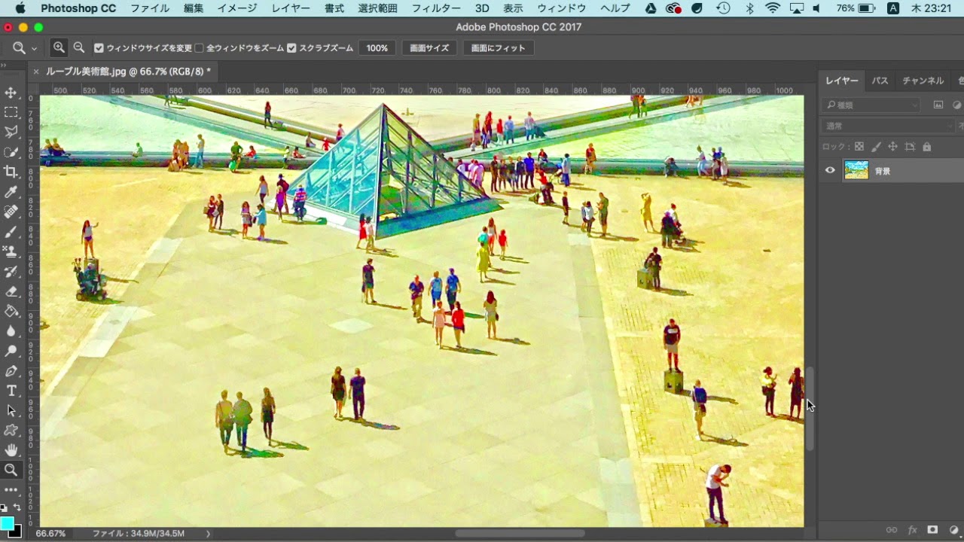Select the Hand tool
Image resolution: width=964 pixels, height=542 pixels.
[11, 450]
